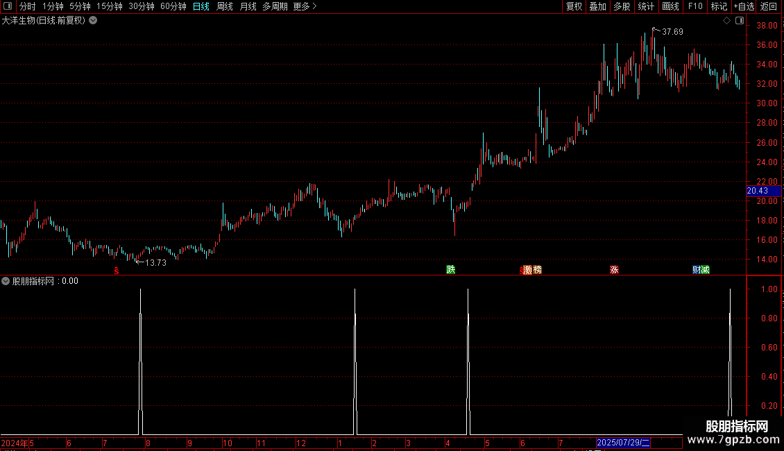Select the 日线 daily chart tab
This screenshot has width=784, height=451.
tap(201, 6)
